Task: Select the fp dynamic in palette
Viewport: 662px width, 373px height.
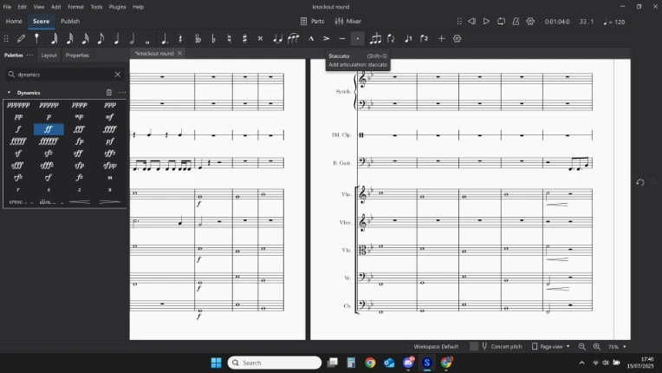Action: click(80, 141)
